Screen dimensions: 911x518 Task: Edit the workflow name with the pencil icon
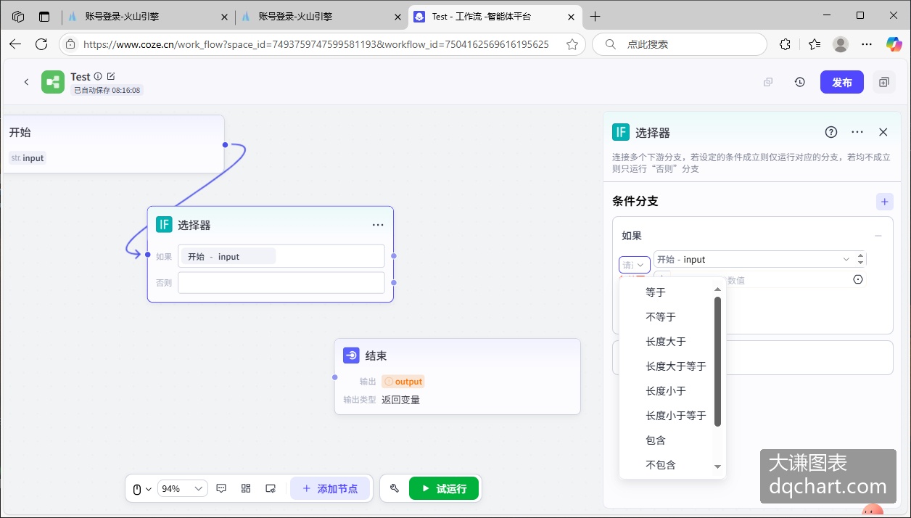click(111, 76)
